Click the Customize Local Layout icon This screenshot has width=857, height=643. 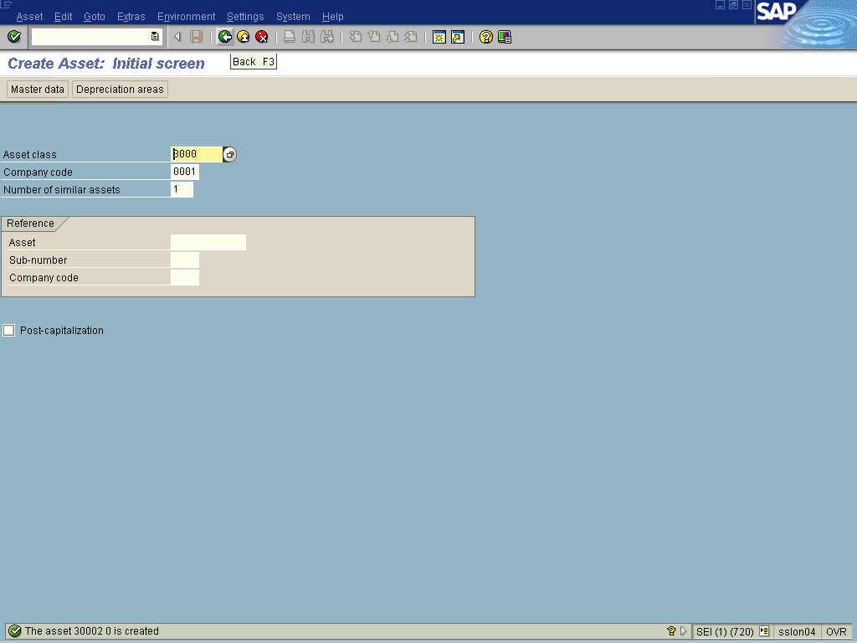[505, 37]
